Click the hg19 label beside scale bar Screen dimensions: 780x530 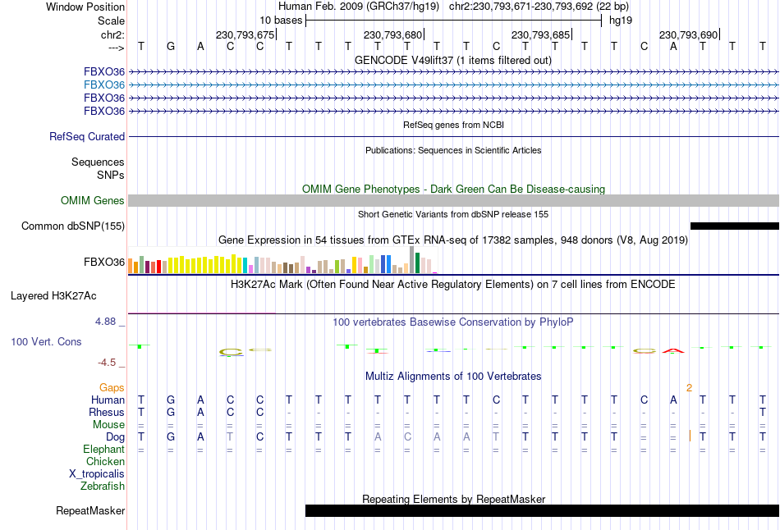(621, 21)
